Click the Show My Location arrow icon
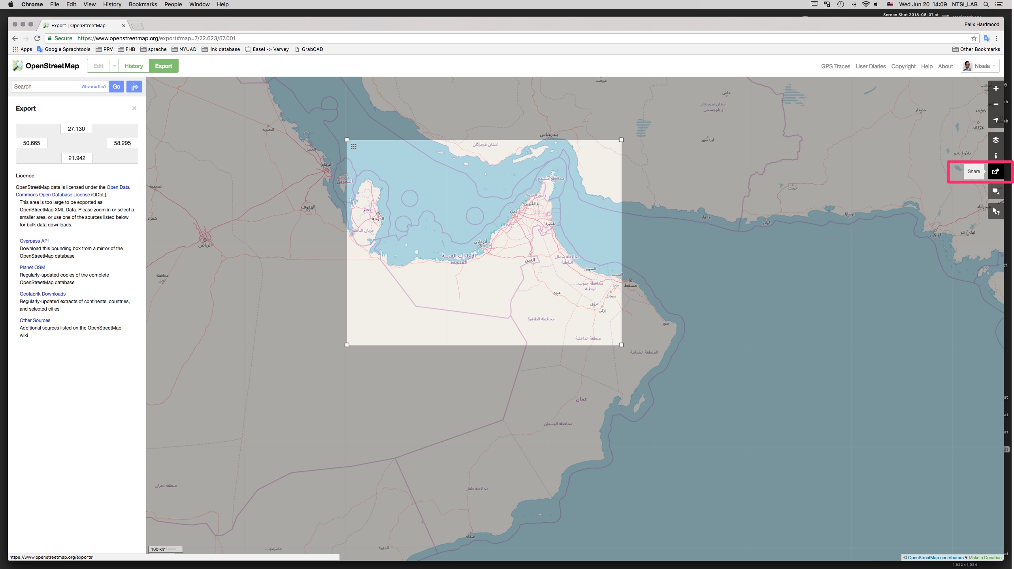The height and width of the screenshot is (569, 1014). coord(995,120)
